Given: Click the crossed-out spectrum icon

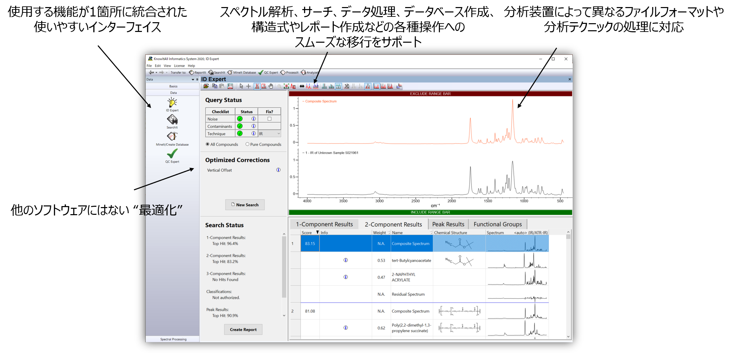Looking at the screenshot, I should [x=347, y=86].
